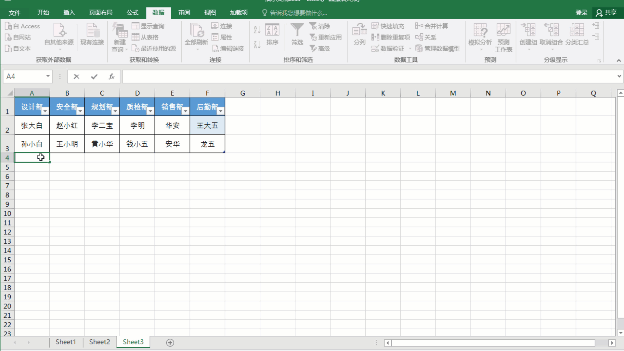
Task: Click the sort descending Z-A icon
Action: tap(257, 45)
